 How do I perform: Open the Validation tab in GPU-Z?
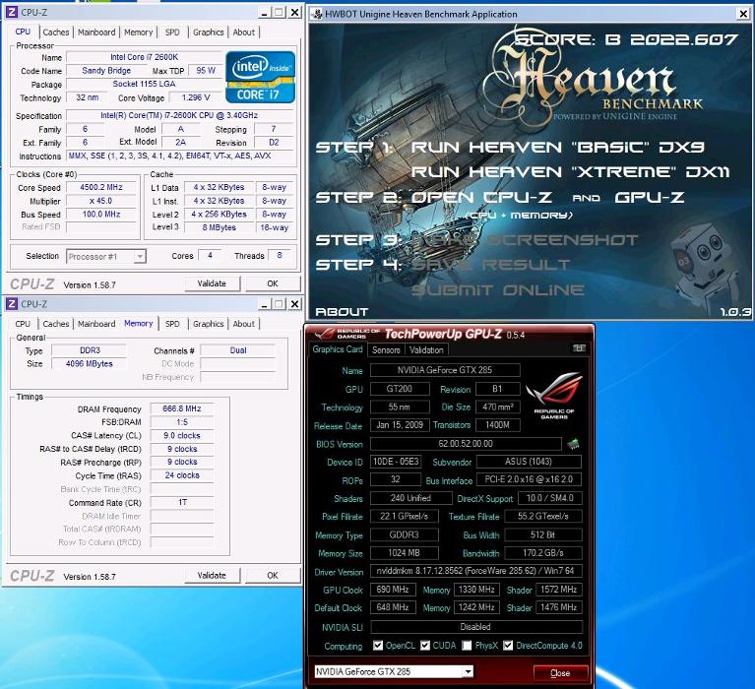coord(426,350)
